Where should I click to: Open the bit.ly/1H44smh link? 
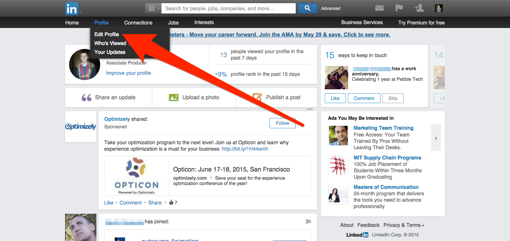[x=245, y=149]
